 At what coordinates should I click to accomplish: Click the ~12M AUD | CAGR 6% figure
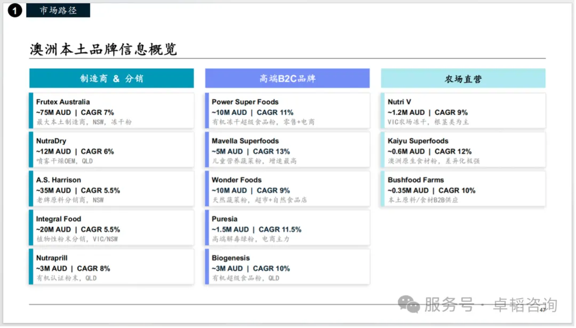pos(75,151)
